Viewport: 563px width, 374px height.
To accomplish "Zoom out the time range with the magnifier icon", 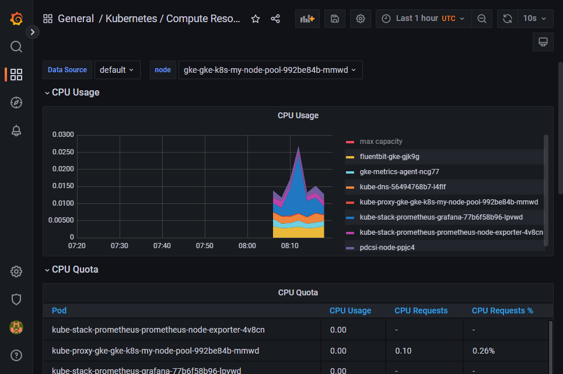I will (x=481, y=18).
